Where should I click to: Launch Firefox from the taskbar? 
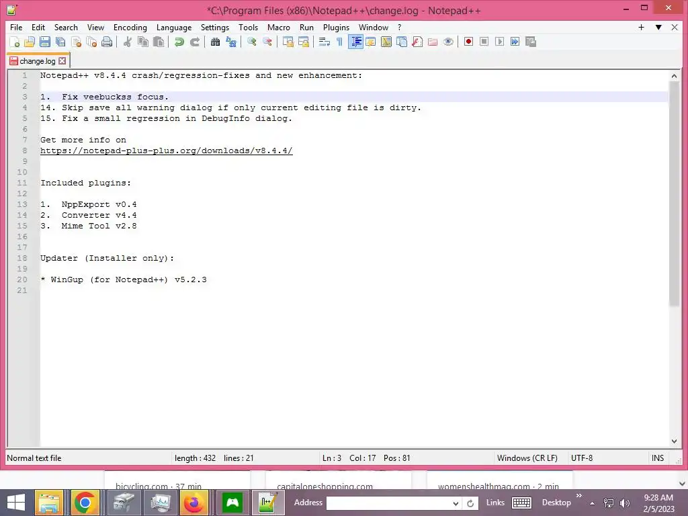click(193, 503)
